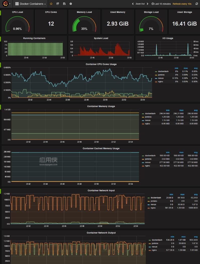The width and height of the screenshot is (200, 264).
Task: Toggle dockerdash series in CPU Cores legend
Action: click(163, 71)
